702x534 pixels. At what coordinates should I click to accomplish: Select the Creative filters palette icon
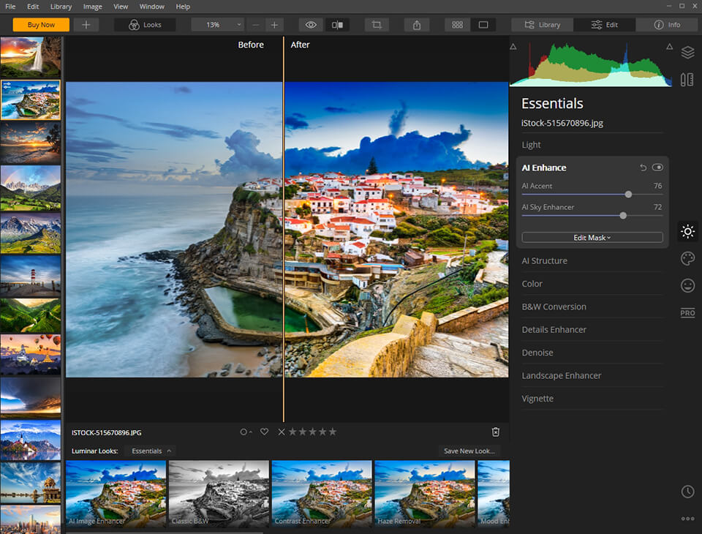(x=687, y=258)
